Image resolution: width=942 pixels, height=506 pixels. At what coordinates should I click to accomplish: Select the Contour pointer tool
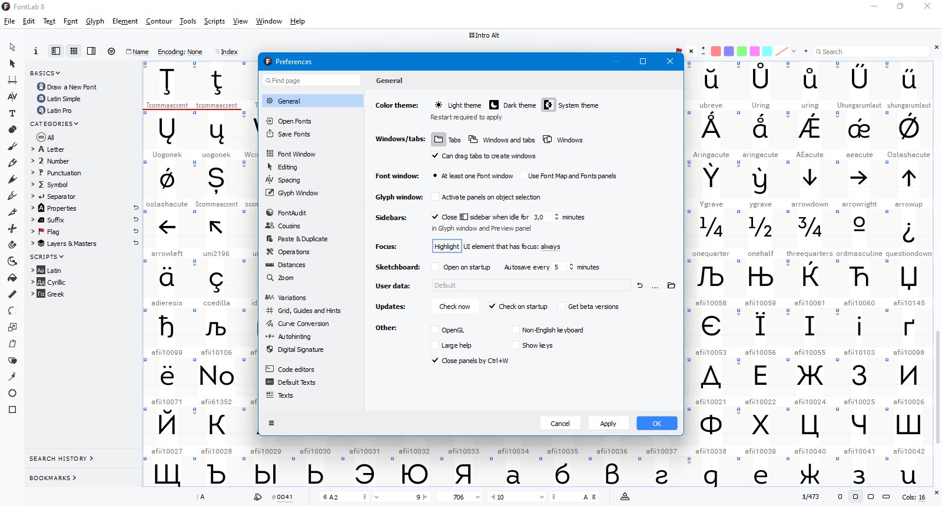point(12,46)
